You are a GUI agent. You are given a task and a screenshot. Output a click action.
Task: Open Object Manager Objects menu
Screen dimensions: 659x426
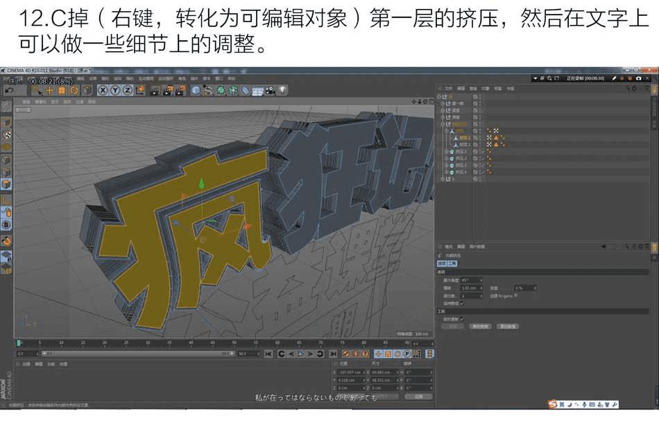pyautogui.click(x=486, y=89)
